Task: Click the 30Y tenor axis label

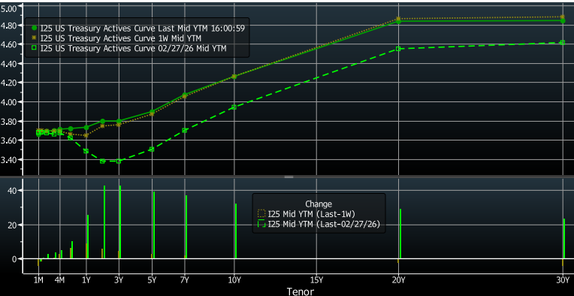Action: point(563,280)
